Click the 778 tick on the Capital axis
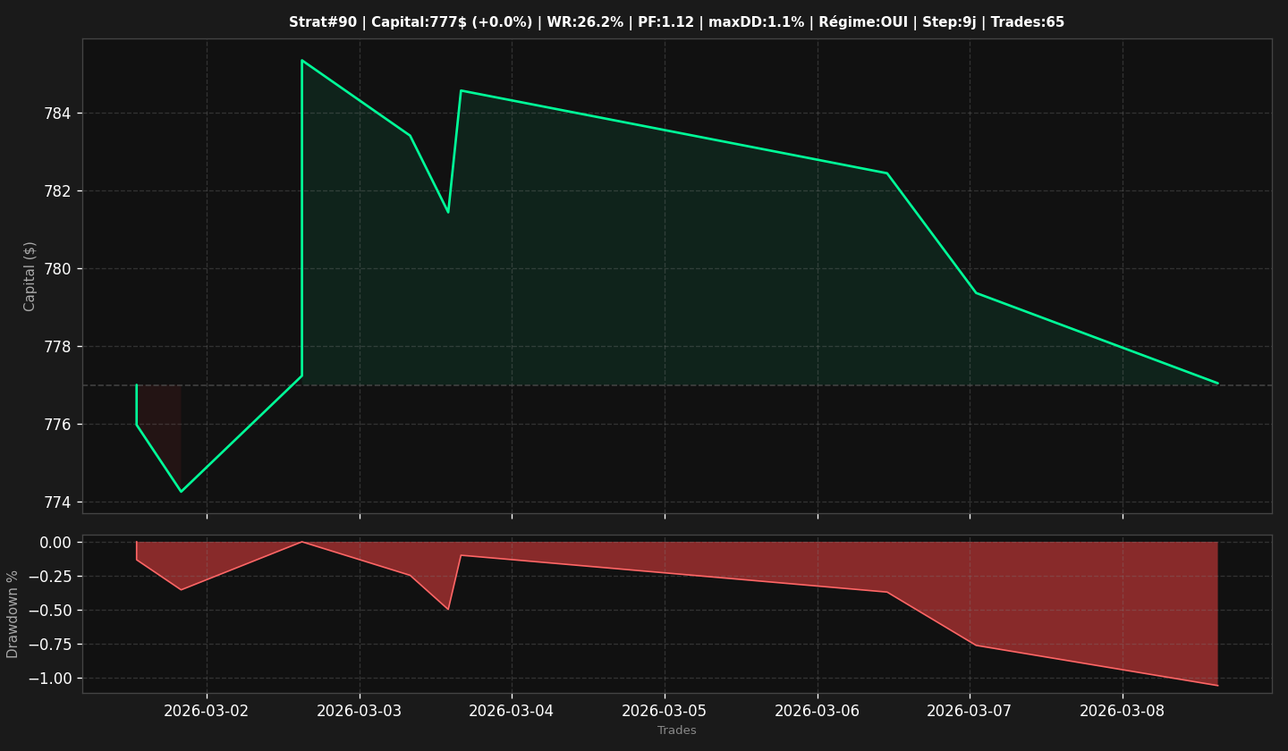The image size is (1288, 751). tap(57, 347)
